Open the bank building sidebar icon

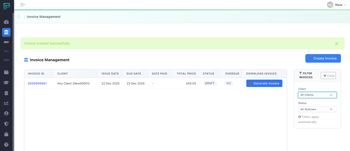point(6,33)
